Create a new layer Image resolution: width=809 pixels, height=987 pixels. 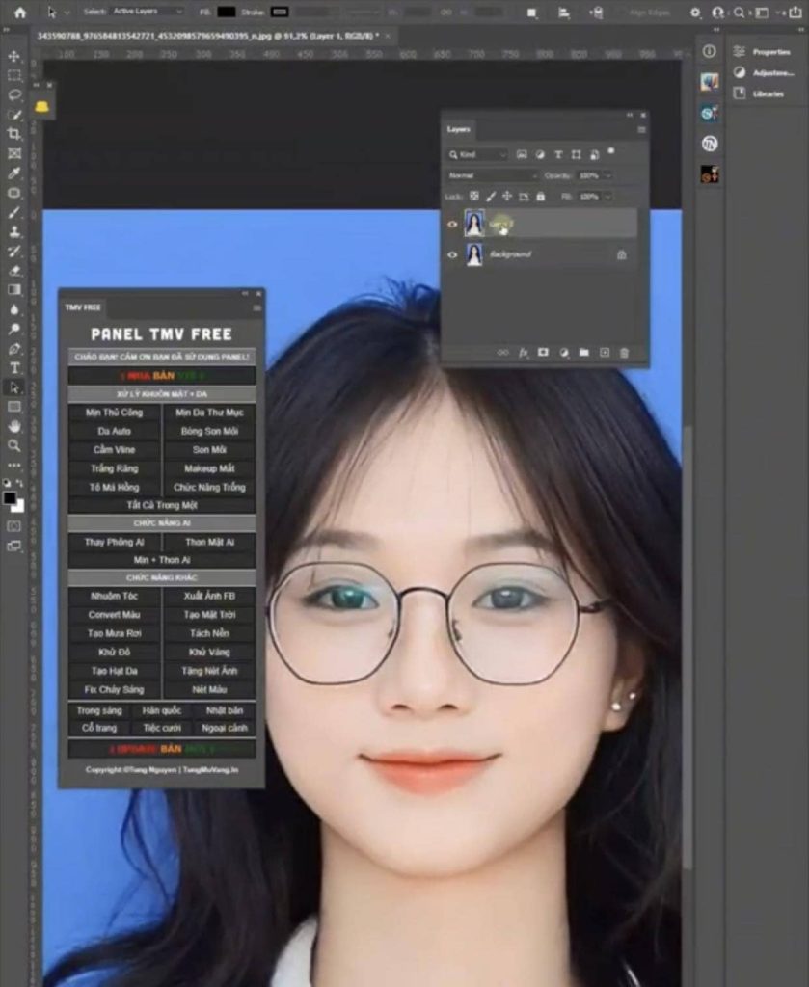(x=604, y=353)
